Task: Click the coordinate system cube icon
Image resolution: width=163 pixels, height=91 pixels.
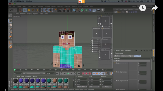Action: coord(55,10)
